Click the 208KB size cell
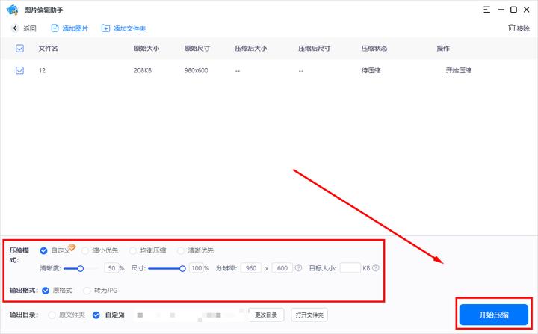The image size is (538, 334). pyautogui.click(x=143, y=70)
